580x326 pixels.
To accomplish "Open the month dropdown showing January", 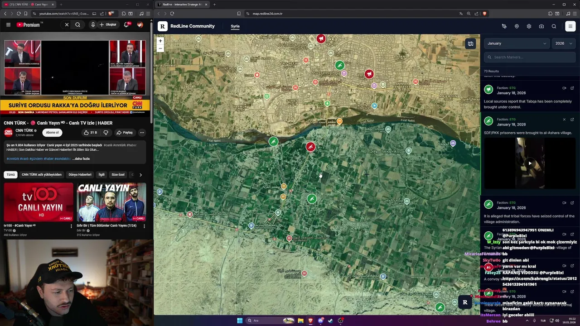I will pos(517,43).
